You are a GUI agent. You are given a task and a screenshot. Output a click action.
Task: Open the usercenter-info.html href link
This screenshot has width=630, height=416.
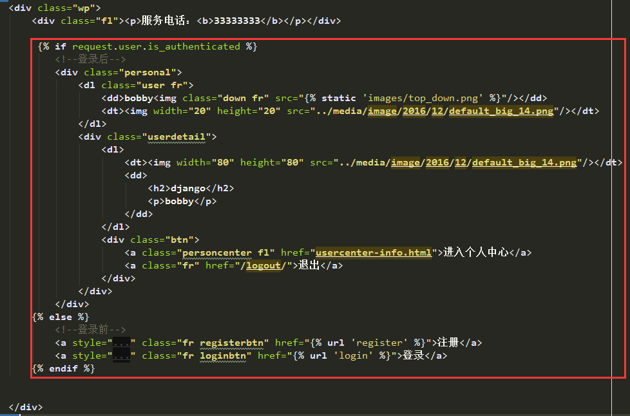(374, 252)
